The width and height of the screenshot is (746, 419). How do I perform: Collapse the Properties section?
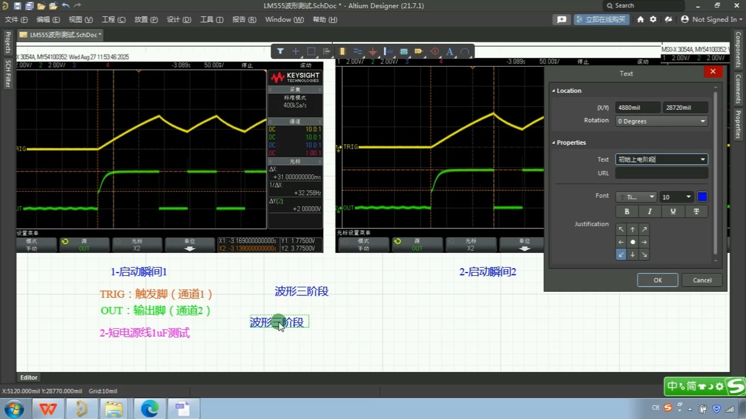click(553, 143)
